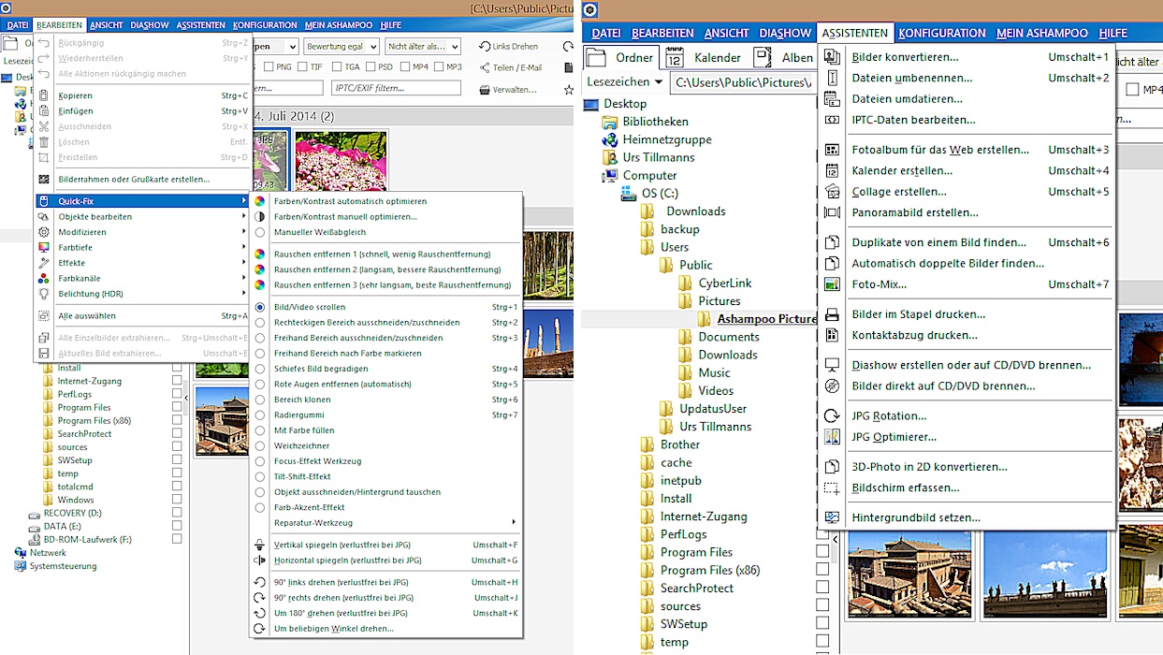Open the Nicht älter als dropdown

[423, 46]
